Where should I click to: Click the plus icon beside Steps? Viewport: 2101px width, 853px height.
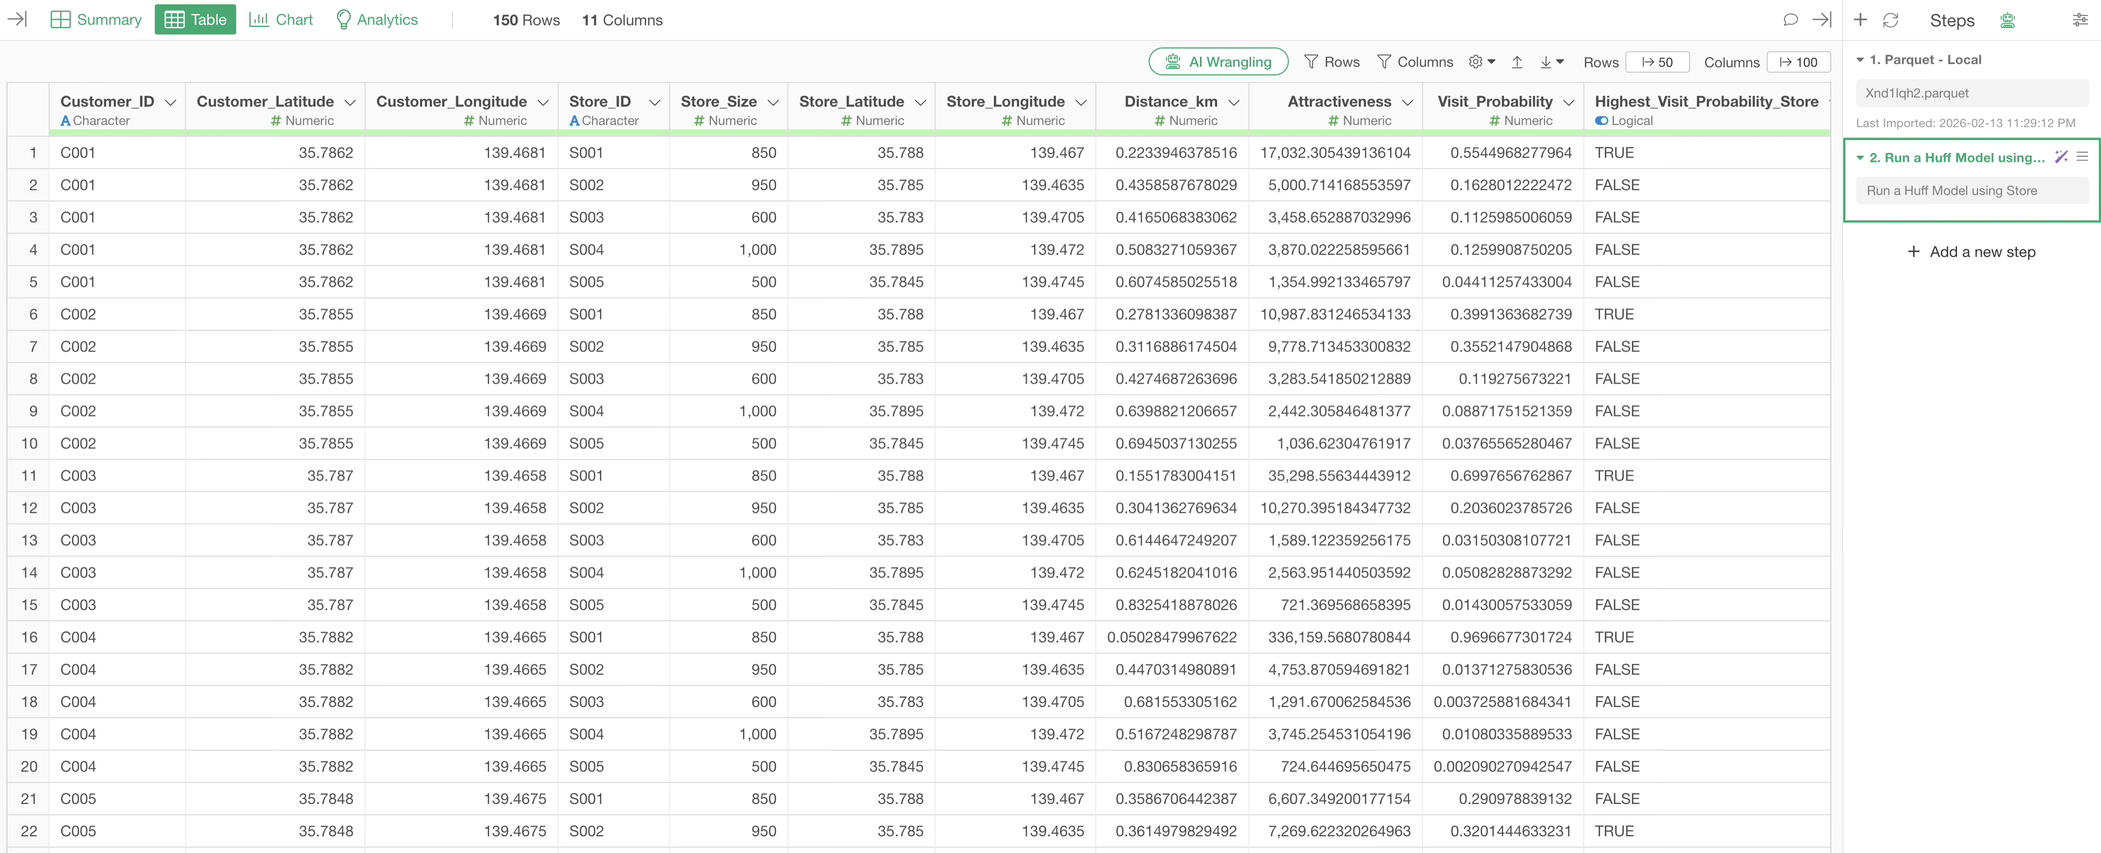coord(1860,19)
